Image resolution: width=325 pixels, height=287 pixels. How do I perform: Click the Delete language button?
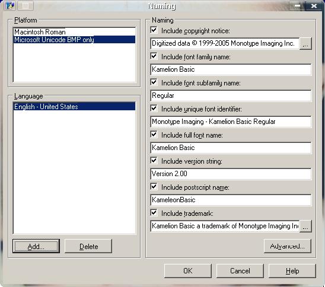[x=88, y=246]
